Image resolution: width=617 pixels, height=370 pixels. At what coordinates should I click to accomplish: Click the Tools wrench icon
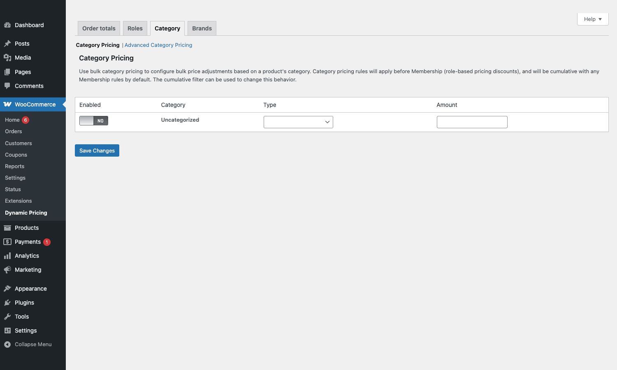click(7, 317)
